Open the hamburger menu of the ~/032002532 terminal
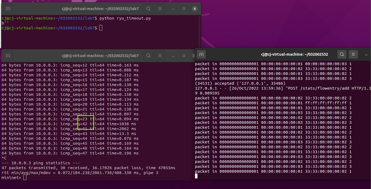Image resolution: width=371 pixels, height=189 pixels. (x=353, y=54)
